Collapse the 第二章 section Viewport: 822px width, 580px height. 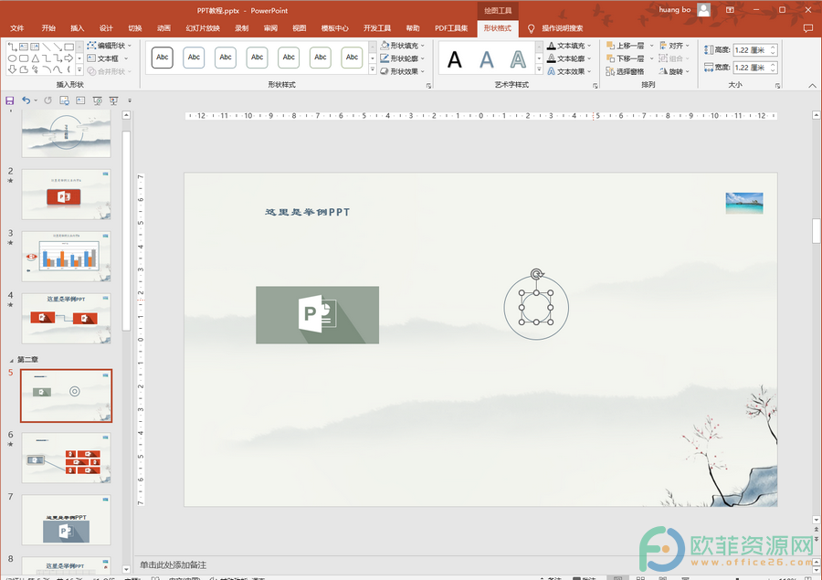(12, 360)
